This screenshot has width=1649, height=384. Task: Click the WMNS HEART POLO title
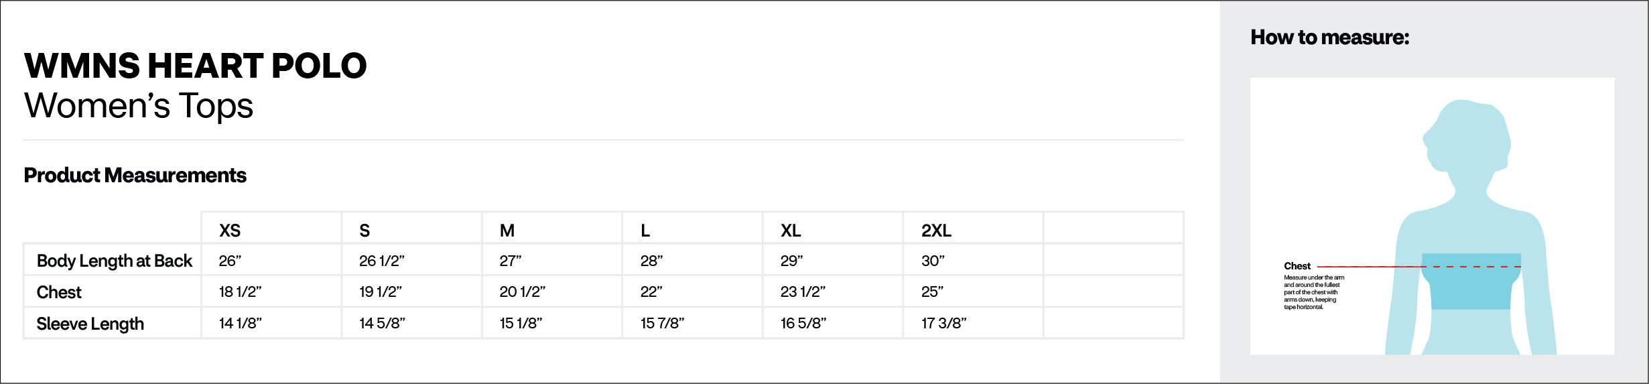[x=196, y=66]
